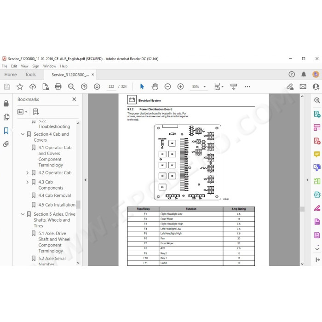This screenshot has height=322, width=322.
Task: Open 5.1 Axle, Drive Shaft bookmark
Action: point(54,242)
